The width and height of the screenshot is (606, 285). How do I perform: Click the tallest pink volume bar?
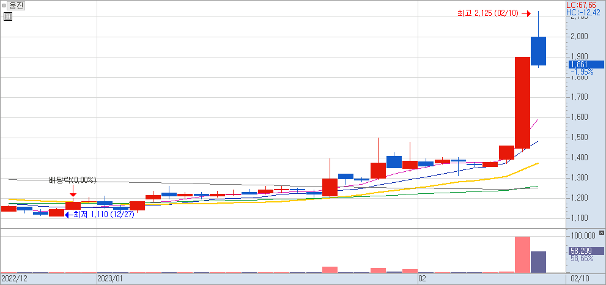(x=522, y=254)
